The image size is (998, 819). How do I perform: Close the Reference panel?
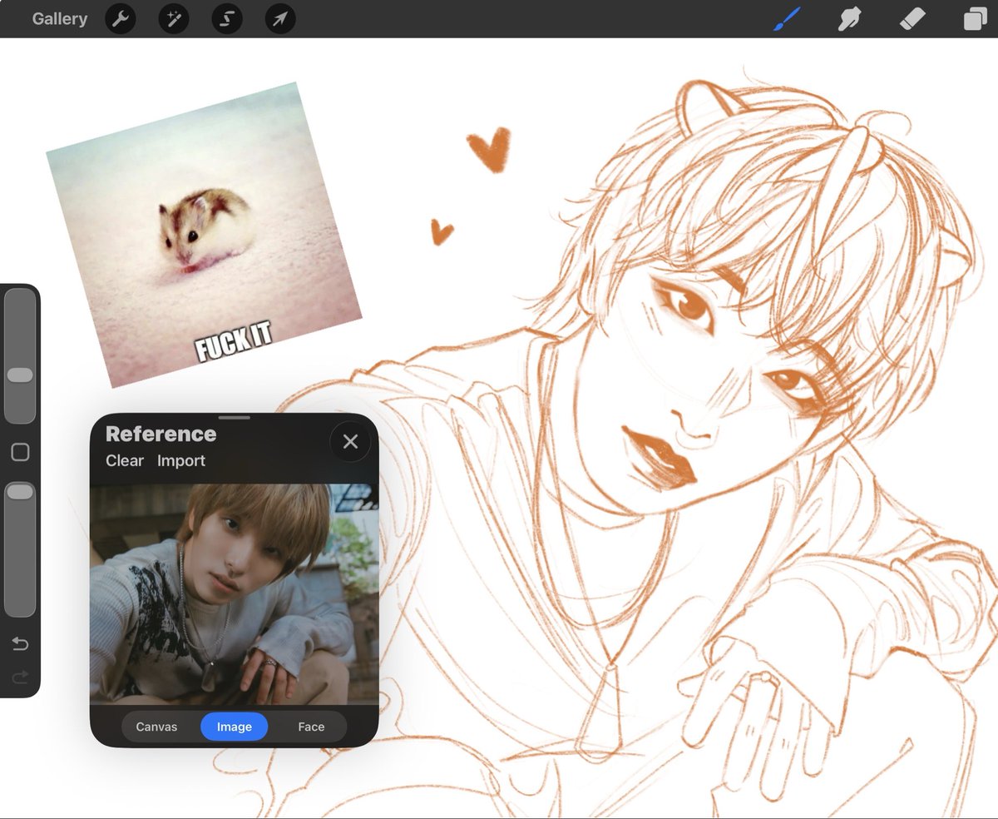(350, 442)
